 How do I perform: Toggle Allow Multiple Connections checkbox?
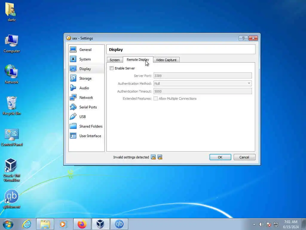point(155,98)
